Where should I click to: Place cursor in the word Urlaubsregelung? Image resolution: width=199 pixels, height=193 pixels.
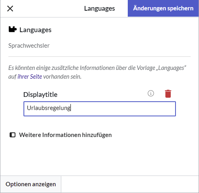(x=49, y=108)
